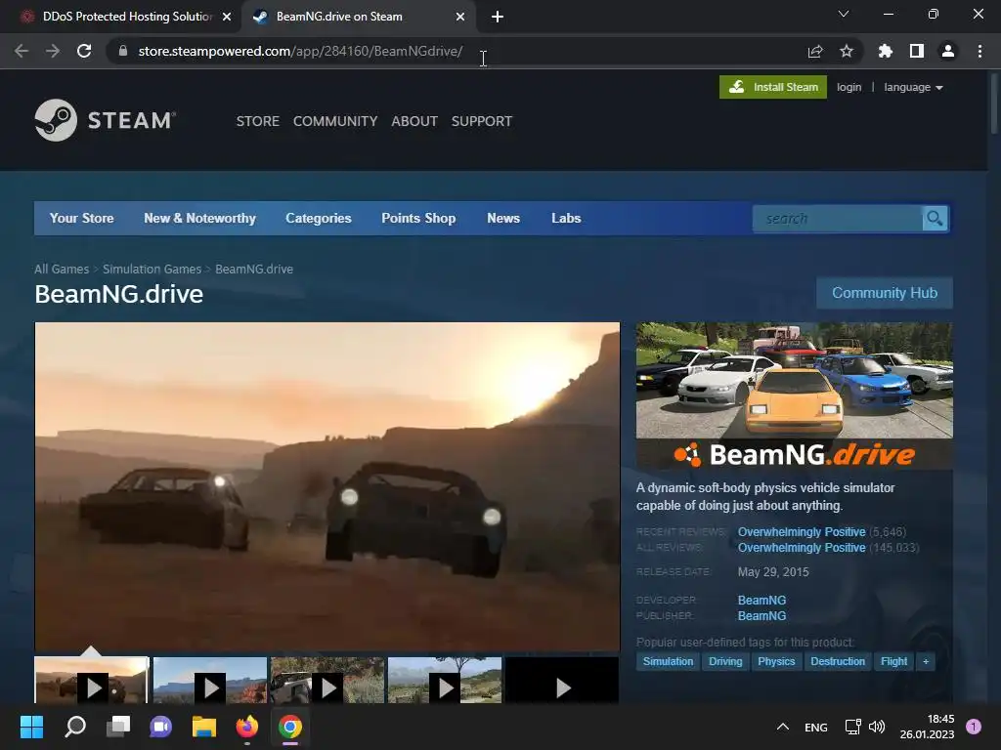Open New & Noteworthy menu
Screen dimensions: 1001x750
(199, 218)
